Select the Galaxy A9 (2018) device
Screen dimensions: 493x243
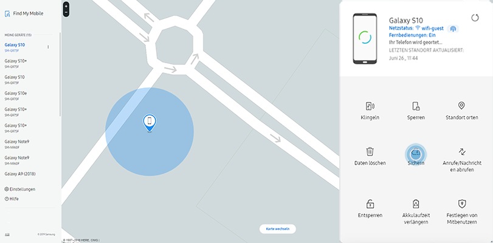click(x=20, y=174)
